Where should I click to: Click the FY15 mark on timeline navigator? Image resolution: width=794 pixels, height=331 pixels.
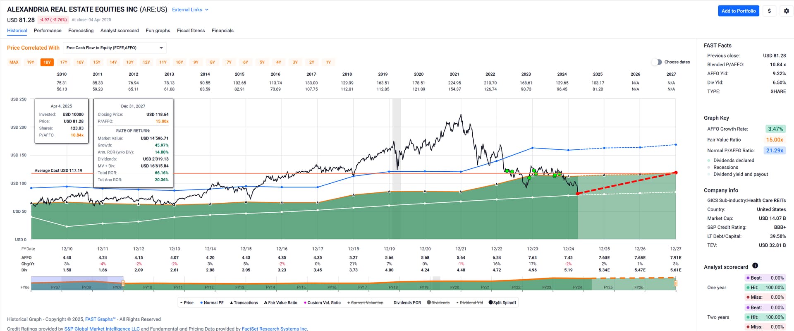coord(301,287)
